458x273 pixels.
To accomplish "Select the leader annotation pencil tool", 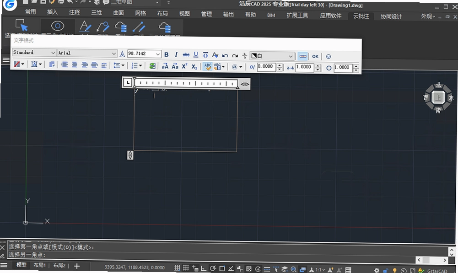I will 103,27.
